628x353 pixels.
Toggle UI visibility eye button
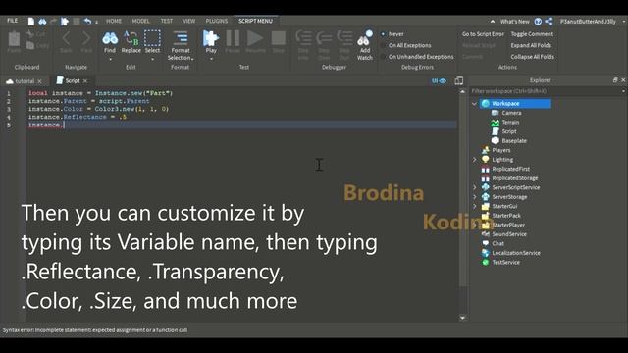(x=439, y=80)
